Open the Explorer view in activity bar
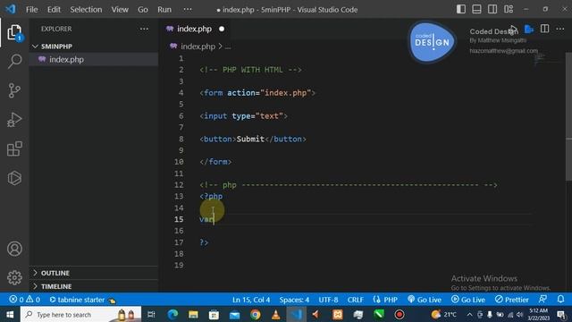This screenshot has height=322, width=572. click(14, 33)
